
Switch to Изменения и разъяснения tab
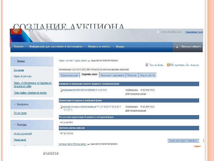(x=112, y=75)
